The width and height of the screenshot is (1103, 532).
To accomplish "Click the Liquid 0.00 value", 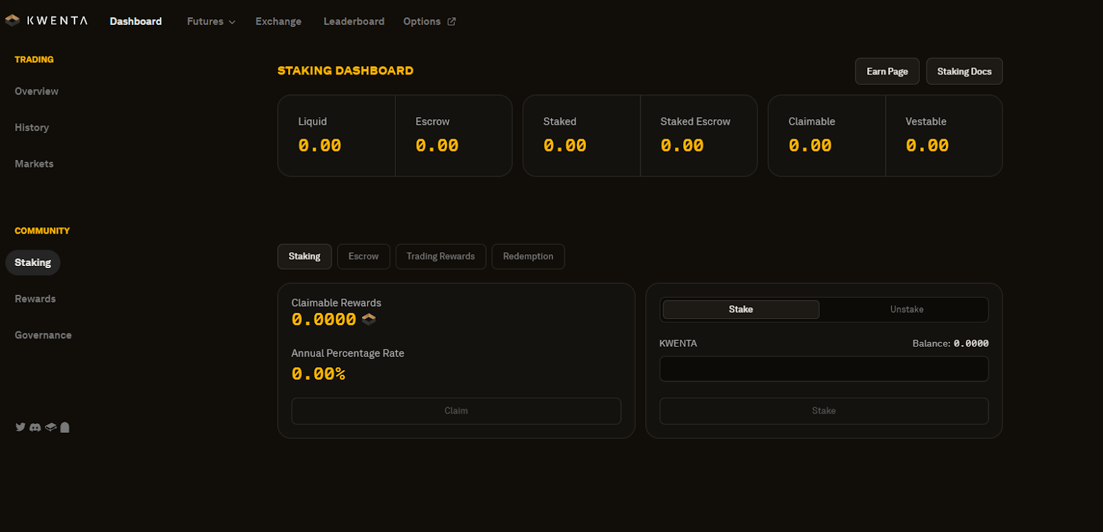I will [x=320, y=145].
